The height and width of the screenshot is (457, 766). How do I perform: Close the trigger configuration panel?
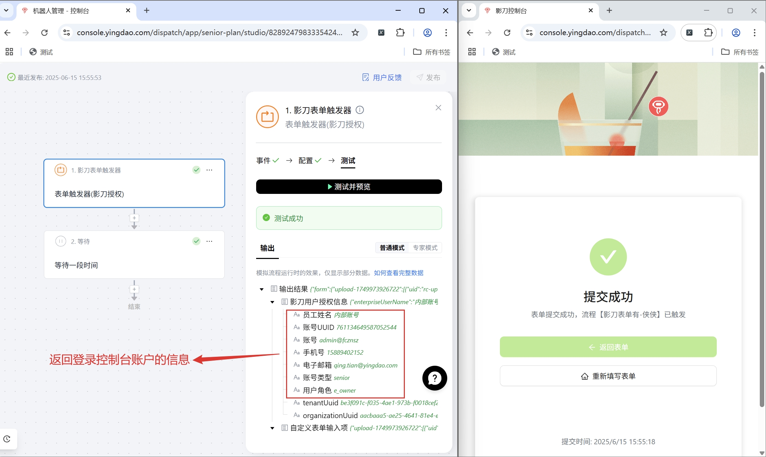tap(438, 108)
